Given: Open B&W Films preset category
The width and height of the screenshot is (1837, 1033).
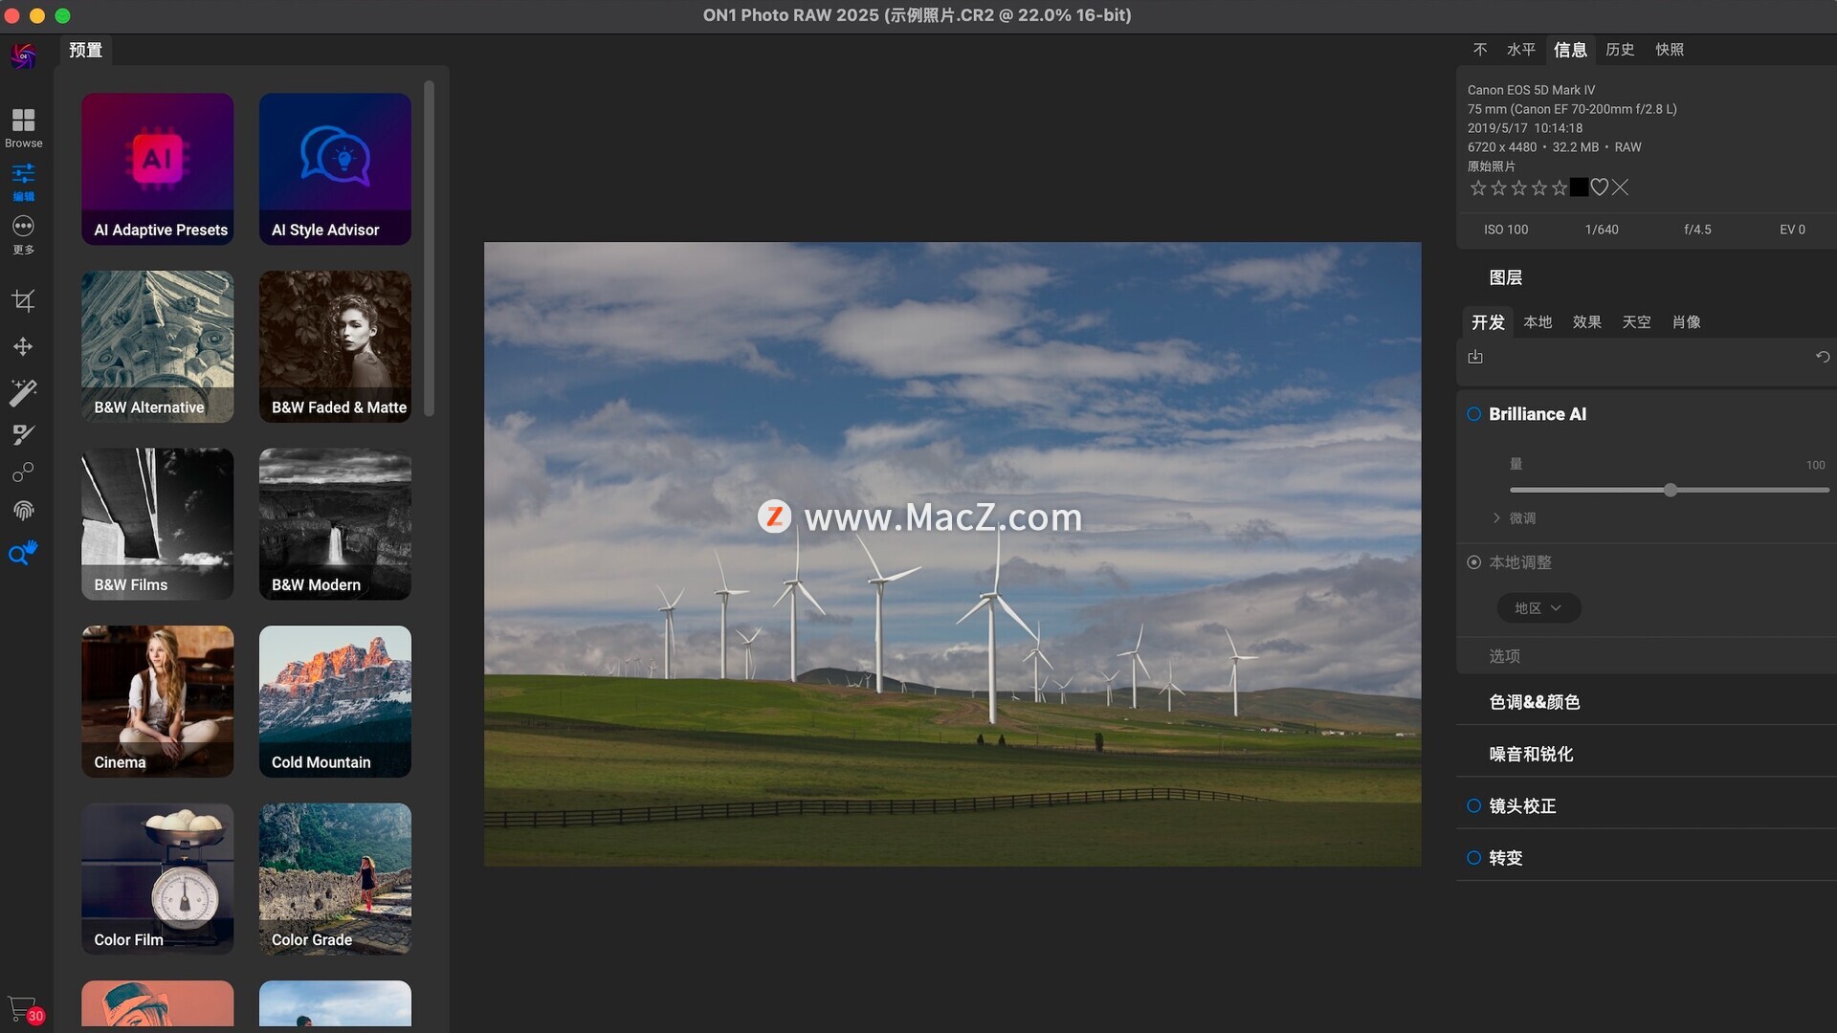Looking at the screenshot, I should click(x=157, y=524).
